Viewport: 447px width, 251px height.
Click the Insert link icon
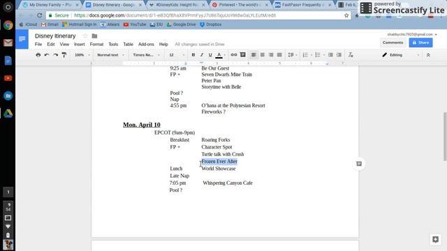[x=234, y=54]
